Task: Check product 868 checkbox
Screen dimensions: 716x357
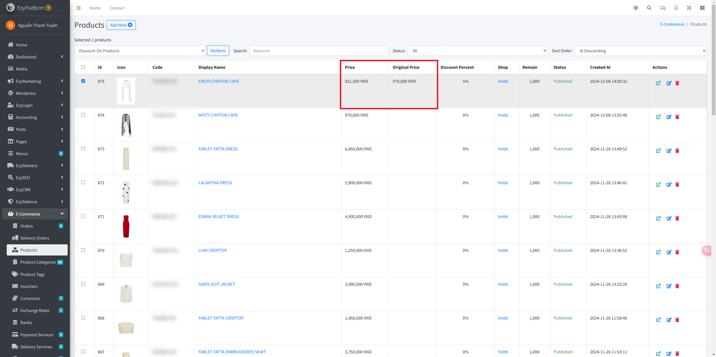Action: coord(83,318)
